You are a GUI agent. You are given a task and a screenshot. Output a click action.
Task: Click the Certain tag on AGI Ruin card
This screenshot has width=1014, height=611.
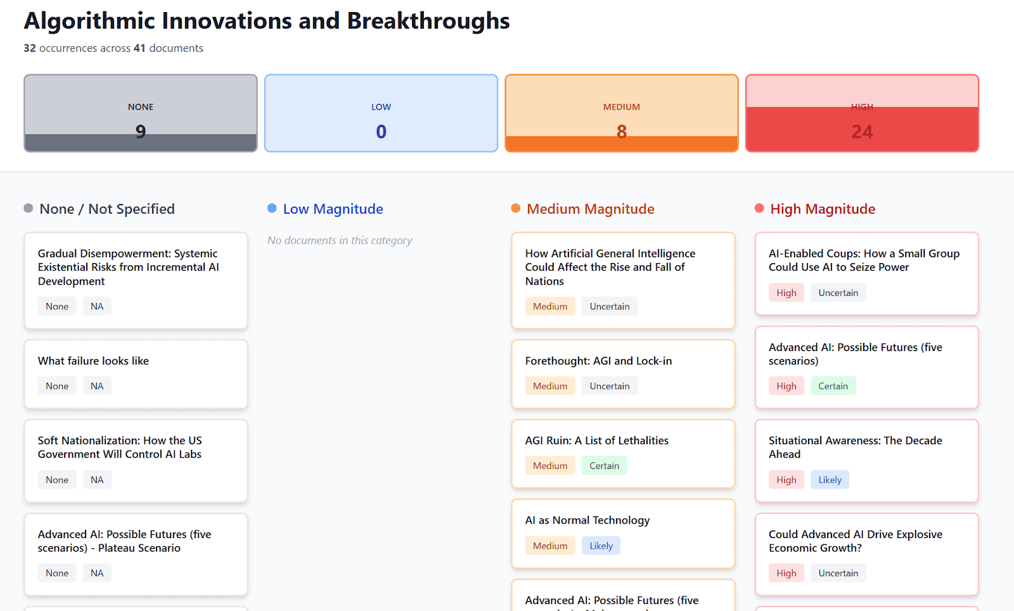[x=604, y=466]
